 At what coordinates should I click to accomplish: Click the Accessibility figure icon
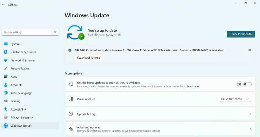click(x=6, y=109)
